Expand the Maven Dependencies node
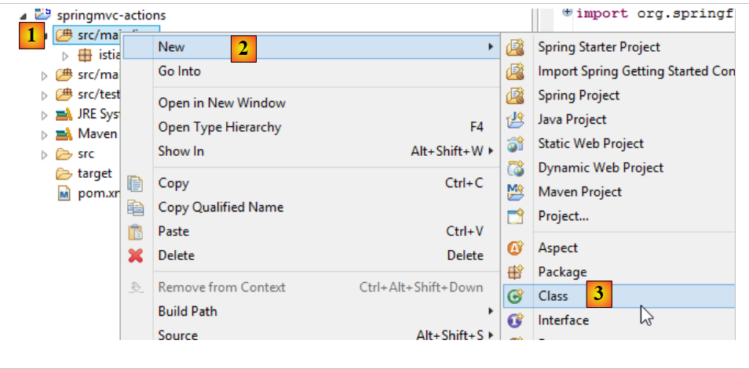Image resolution: width=749 pixels, height=369 pixels. click(x=45, y=135)
